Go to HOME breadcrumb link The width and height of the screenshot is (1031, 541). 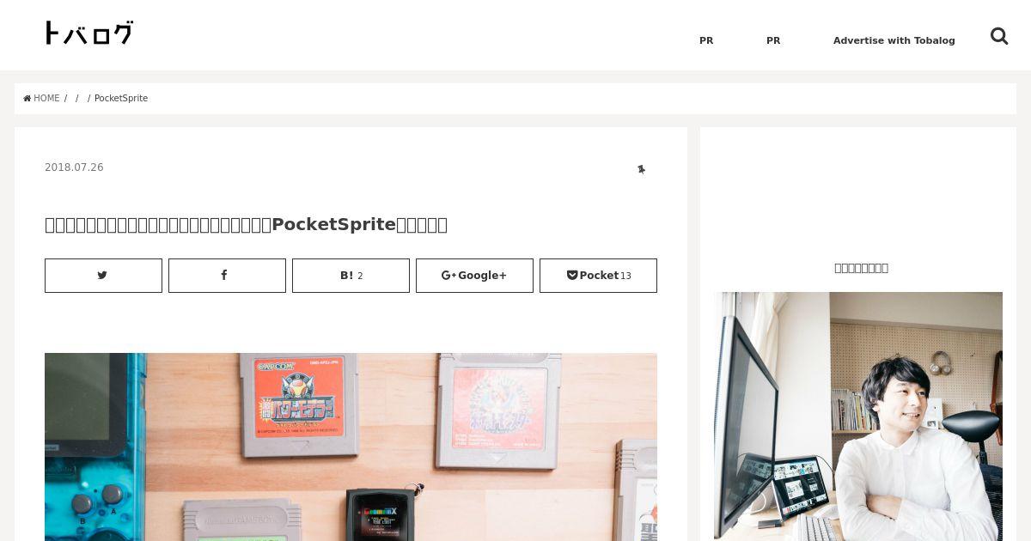[46, 98]
